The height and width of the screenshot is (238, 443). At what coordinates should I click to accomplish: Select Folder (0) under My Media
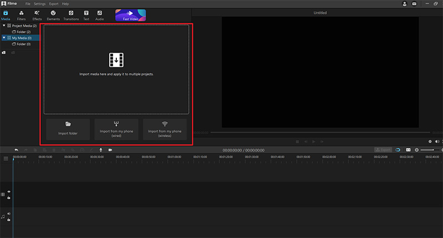point(21,44)
